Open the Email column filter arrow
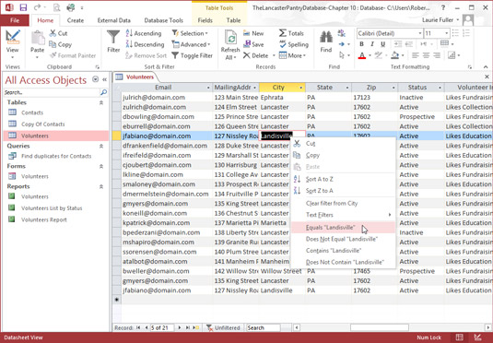Image resolution: width=493 pixels, height=343 pixels. point(208,88)
